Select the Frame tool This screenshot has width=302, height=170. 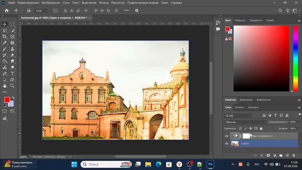pyautogui.click(x=12, y=37)
